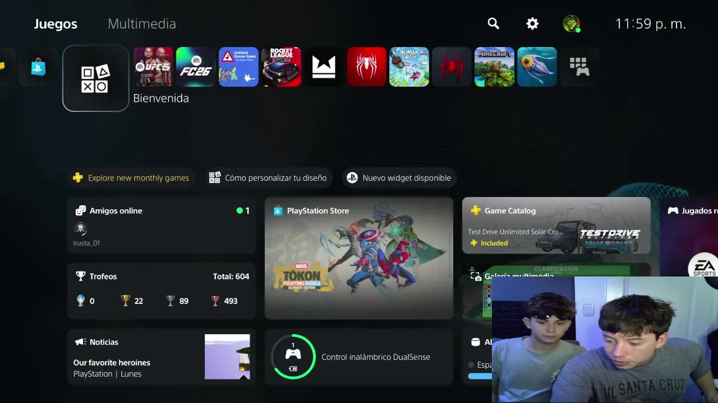Click the gold trophy count 22
718x403 pixels.
point(132,301)
